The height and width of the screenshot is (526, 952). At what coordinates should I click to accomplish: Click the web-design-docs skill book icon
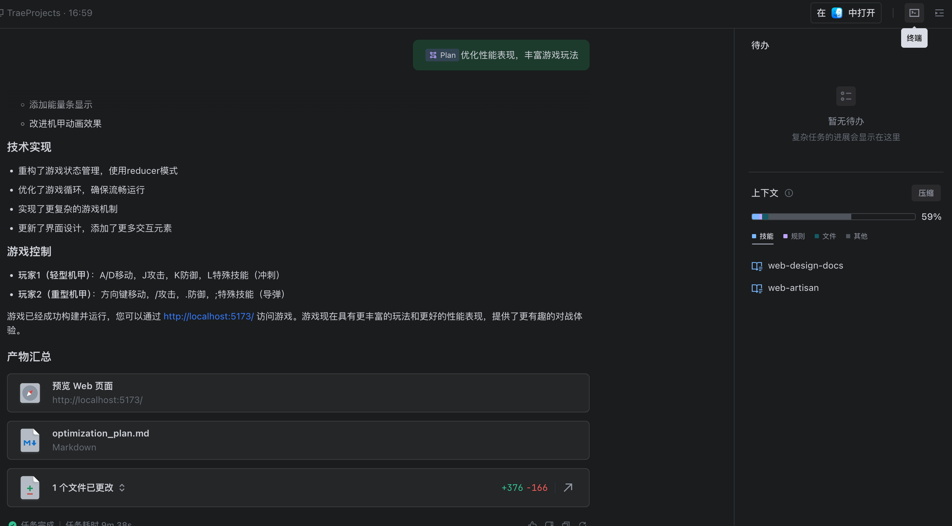click(x=757, y=266)
